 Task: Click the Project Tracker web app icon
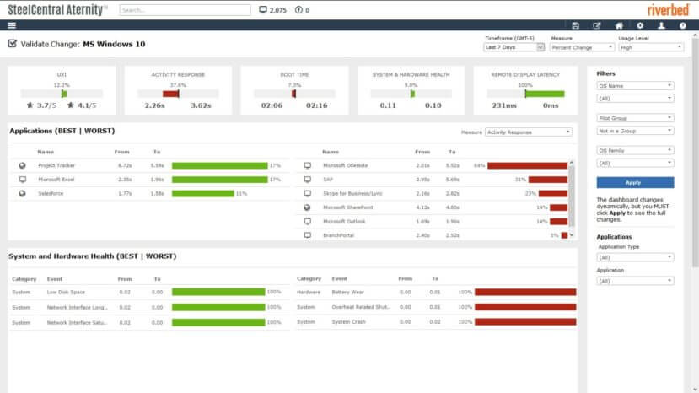coord(22,165)
